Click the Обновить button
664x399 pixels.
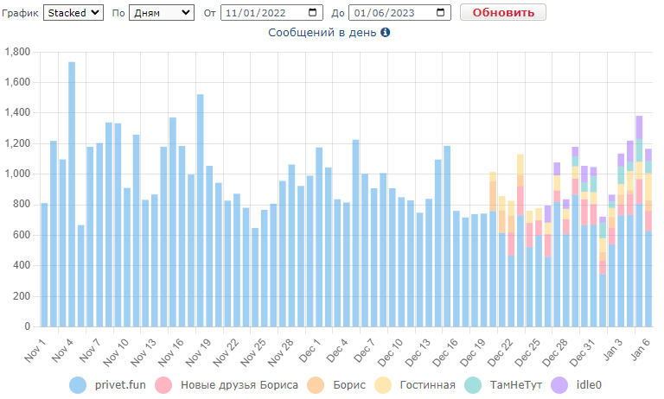pos(503,13)
